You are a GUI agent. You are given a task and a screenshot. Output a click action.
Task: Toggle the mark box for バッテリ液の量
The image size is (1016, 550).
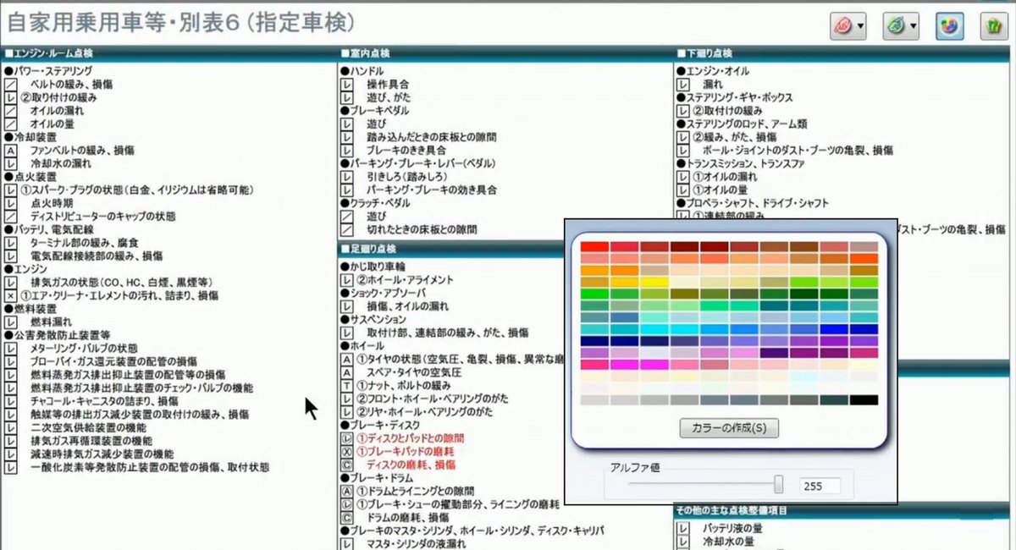[682, 529]
